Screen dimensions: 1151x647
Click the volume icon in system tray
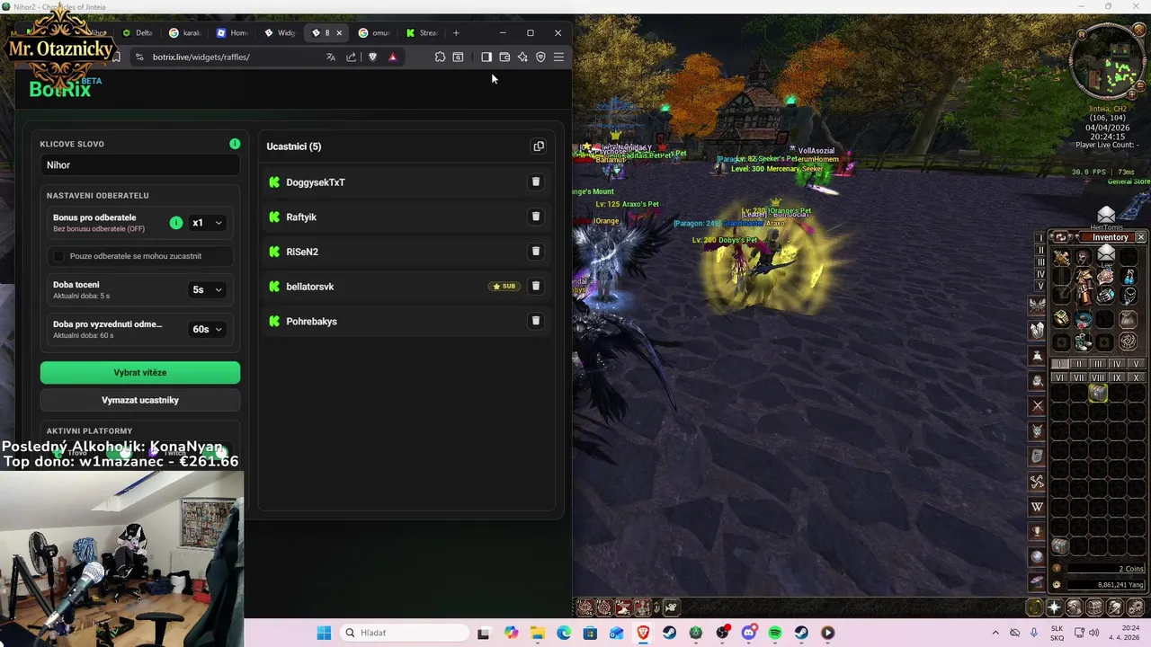point(1093,633)
